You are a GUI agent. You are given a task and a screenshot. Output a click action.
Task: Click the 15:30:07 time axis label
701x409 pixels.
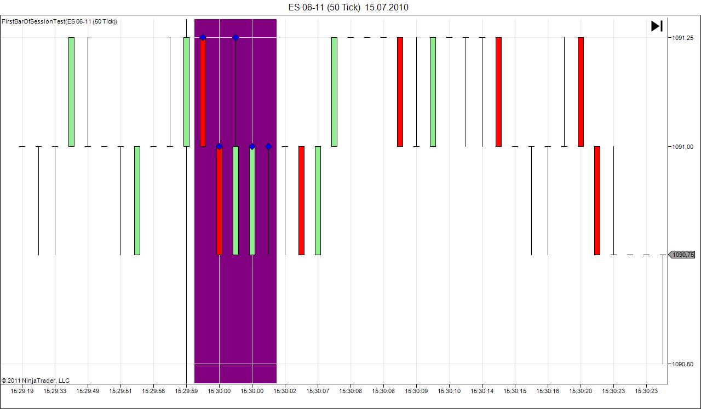(318, 391)
